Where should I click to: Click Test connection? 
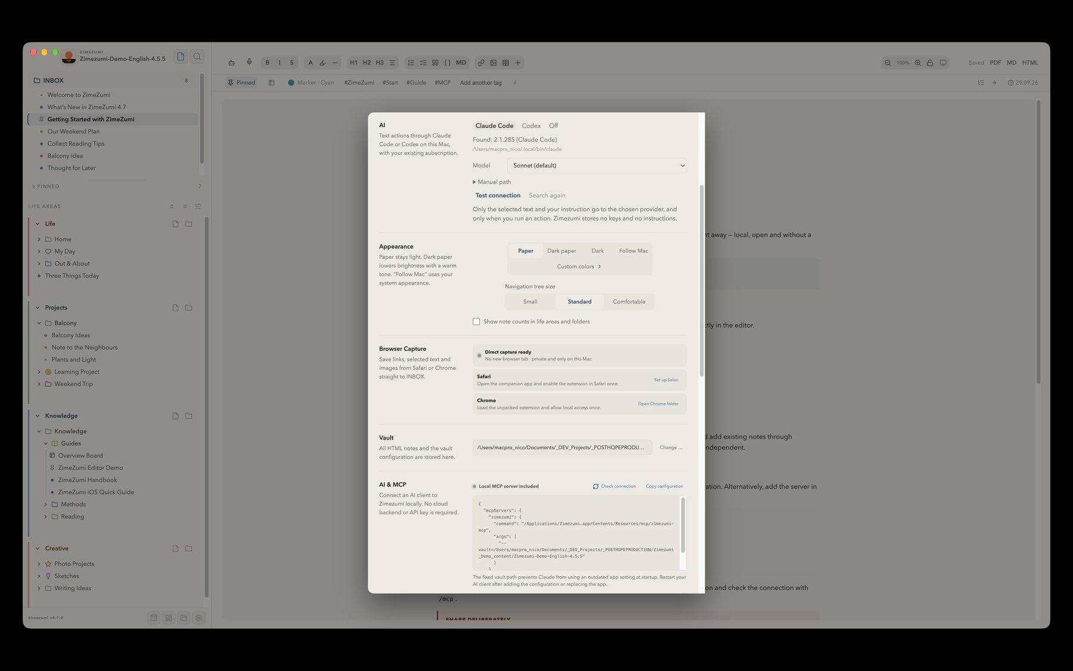click(x=498, y=196)
